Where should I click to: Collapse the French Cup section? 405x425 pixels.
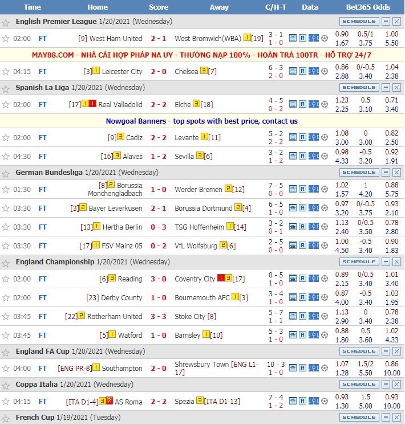[x=386, y=418]
